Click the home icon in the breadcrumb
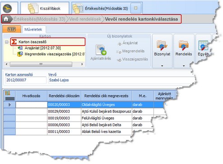 coord(6,19)
